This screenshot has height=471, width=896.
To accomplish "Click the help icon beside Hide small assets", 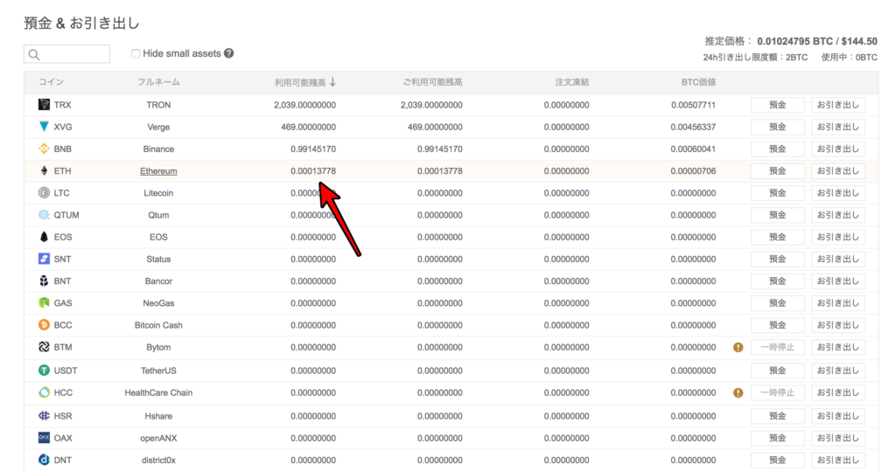I will pos(229,53).
